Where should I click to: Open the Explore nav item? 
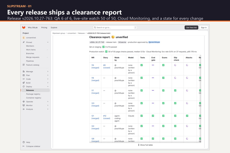click(54, 28)
